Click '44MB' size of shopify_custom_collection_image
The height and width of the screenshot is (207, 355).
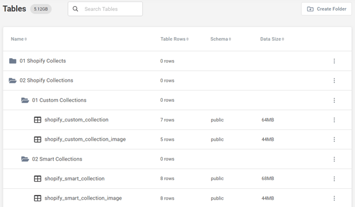point(268,140)
